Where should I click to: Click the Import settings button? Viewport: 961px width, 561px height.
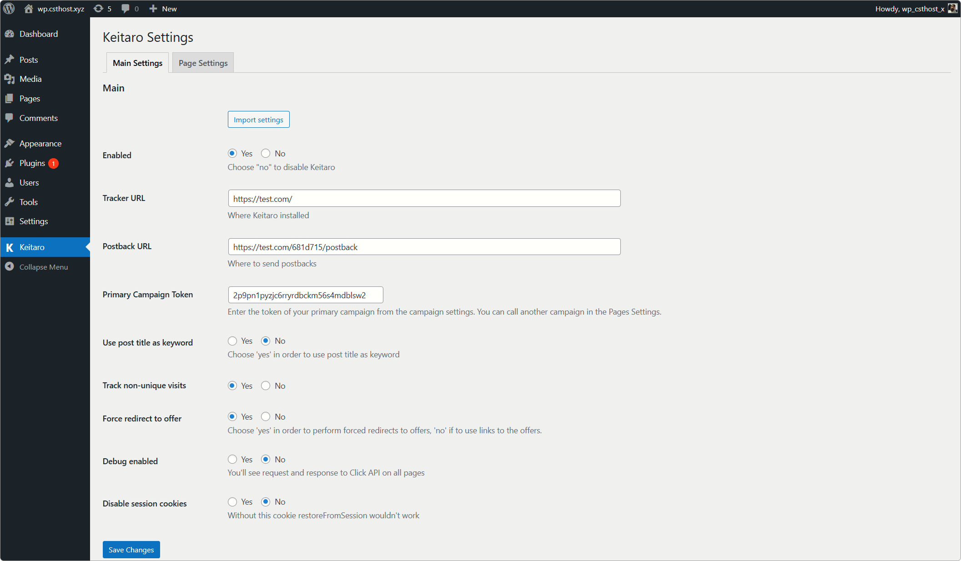pyautogui.click(x=258, y=120)
